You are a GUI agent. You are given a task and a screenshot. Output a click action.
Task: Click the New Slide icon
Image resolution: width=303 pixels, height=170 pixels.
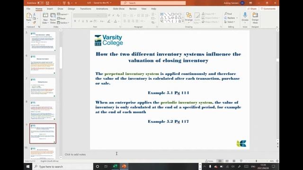click(x=45, y=16)
